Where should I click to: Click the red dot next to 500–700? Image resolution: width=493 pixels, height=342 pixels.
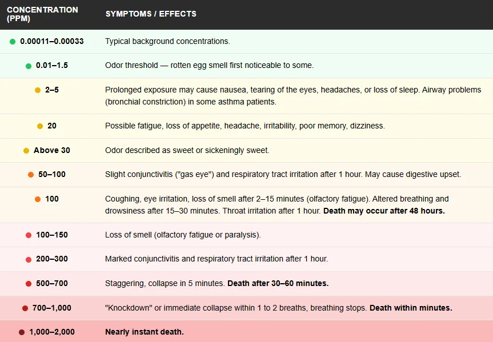(29, 284)
